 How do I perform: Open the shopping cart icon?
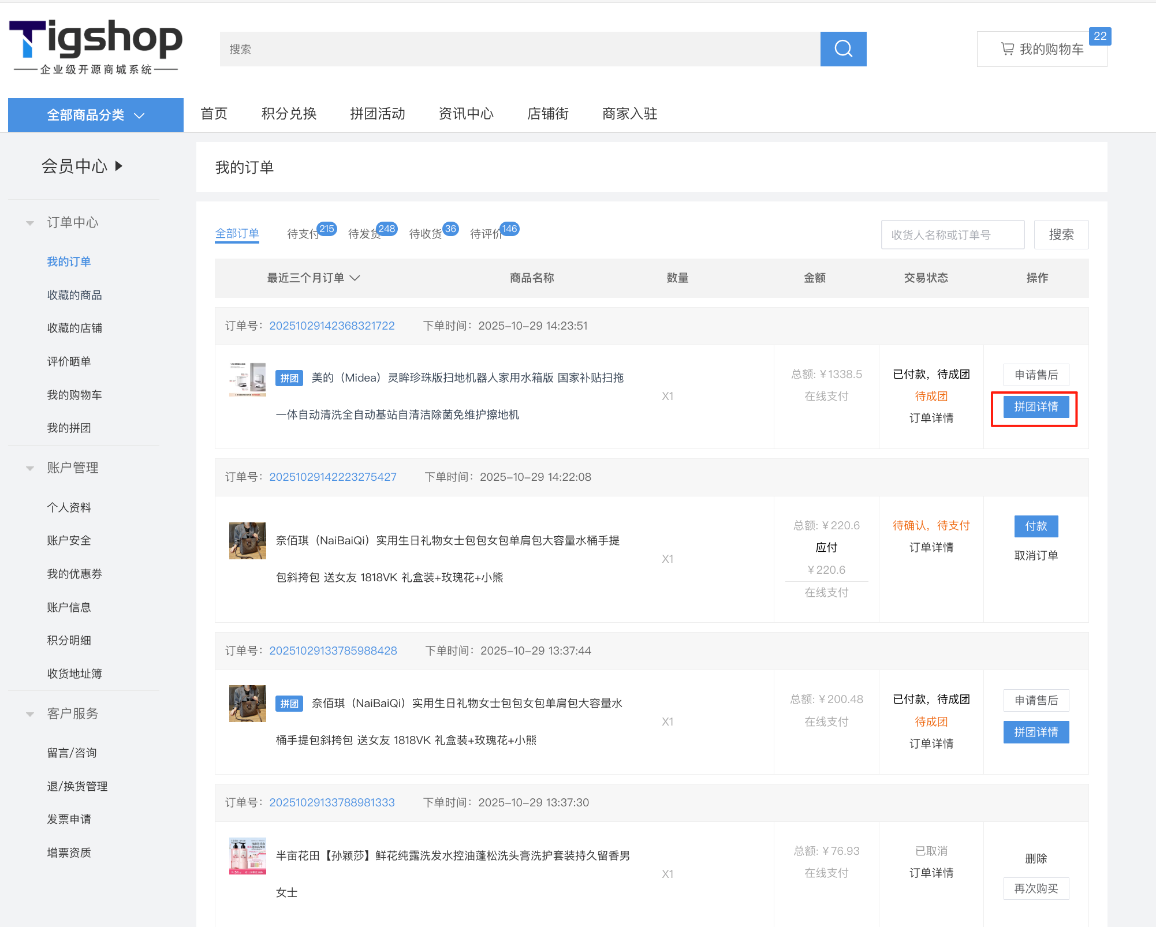tap(1007, 49)
